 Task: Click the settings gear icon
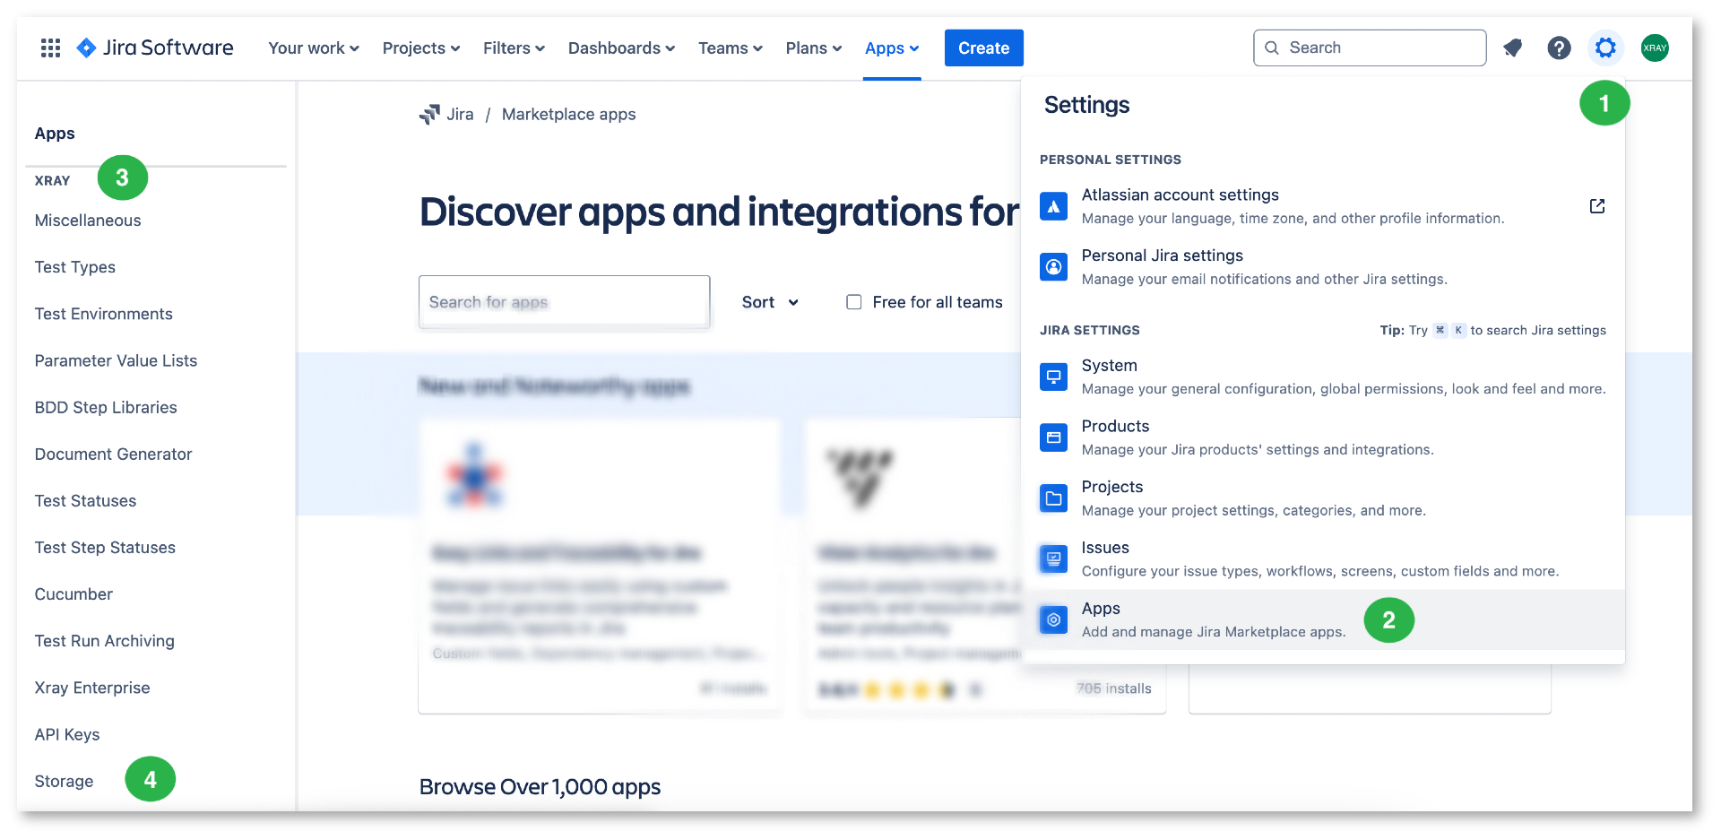coord(1605,48)
